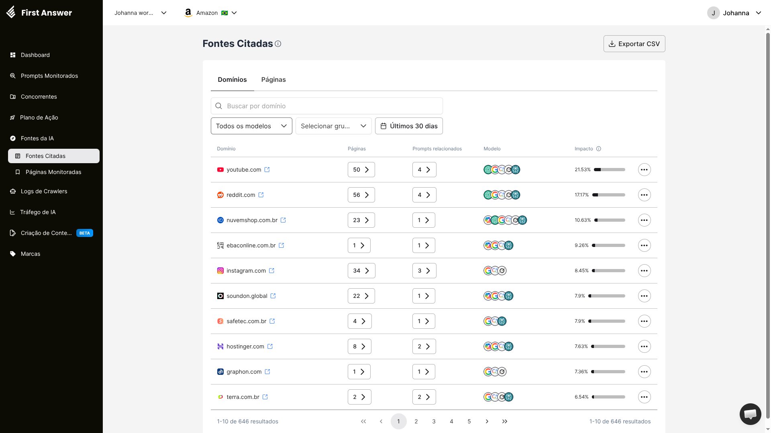Click the Exportar CSV button
Screen dimensions: 771x433
[634, 44]
